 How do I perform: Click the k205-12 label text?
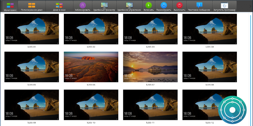(210, 123)
